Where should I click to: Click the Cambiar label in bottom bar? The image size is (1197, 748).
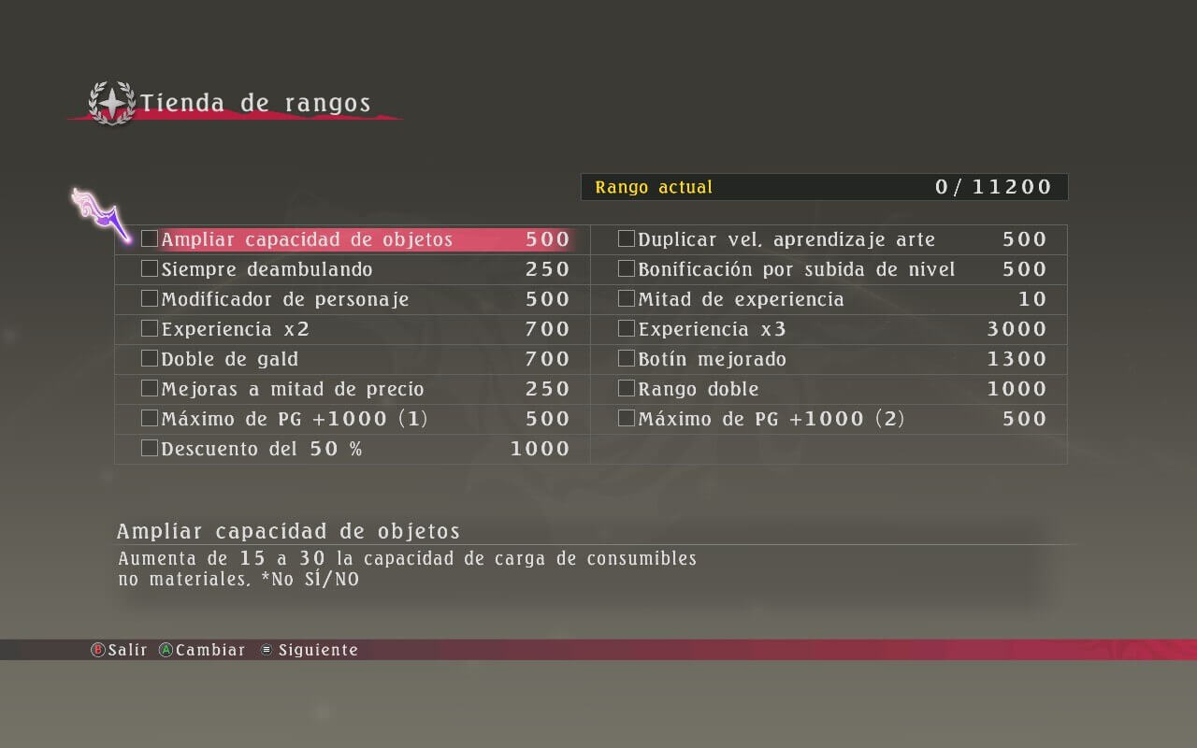pyautogui.click(x=210, y=650)
